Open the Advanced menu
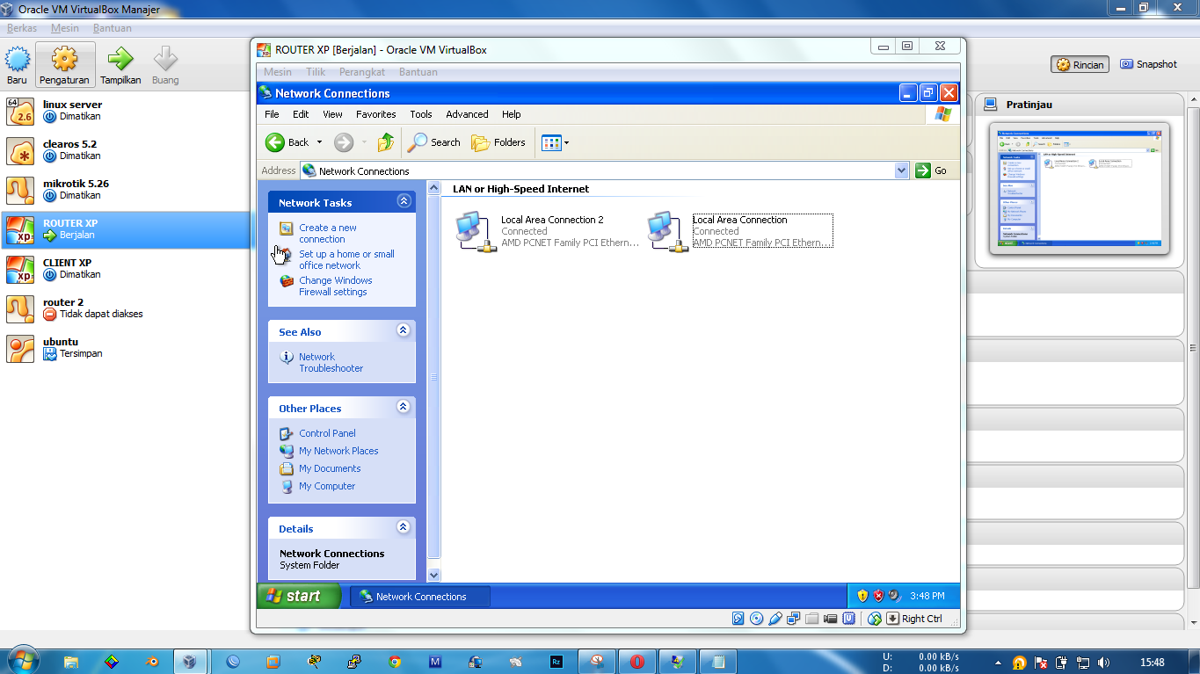The width and height of the screenshot is (1200, 674). pos(467,114)
